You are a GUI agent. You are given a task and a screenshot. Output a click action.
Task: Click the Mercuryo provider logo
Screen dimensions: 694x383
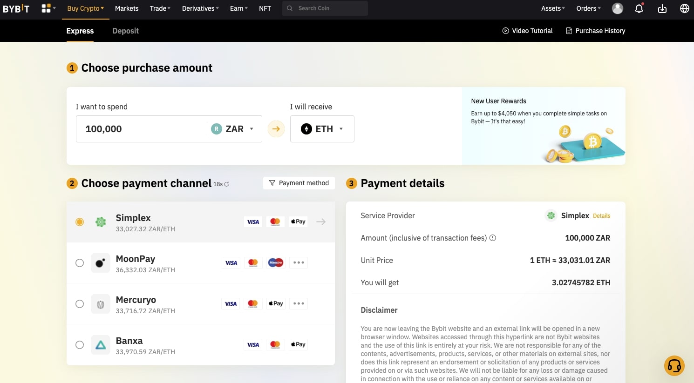pyautogui.click(x=101, y=304)
